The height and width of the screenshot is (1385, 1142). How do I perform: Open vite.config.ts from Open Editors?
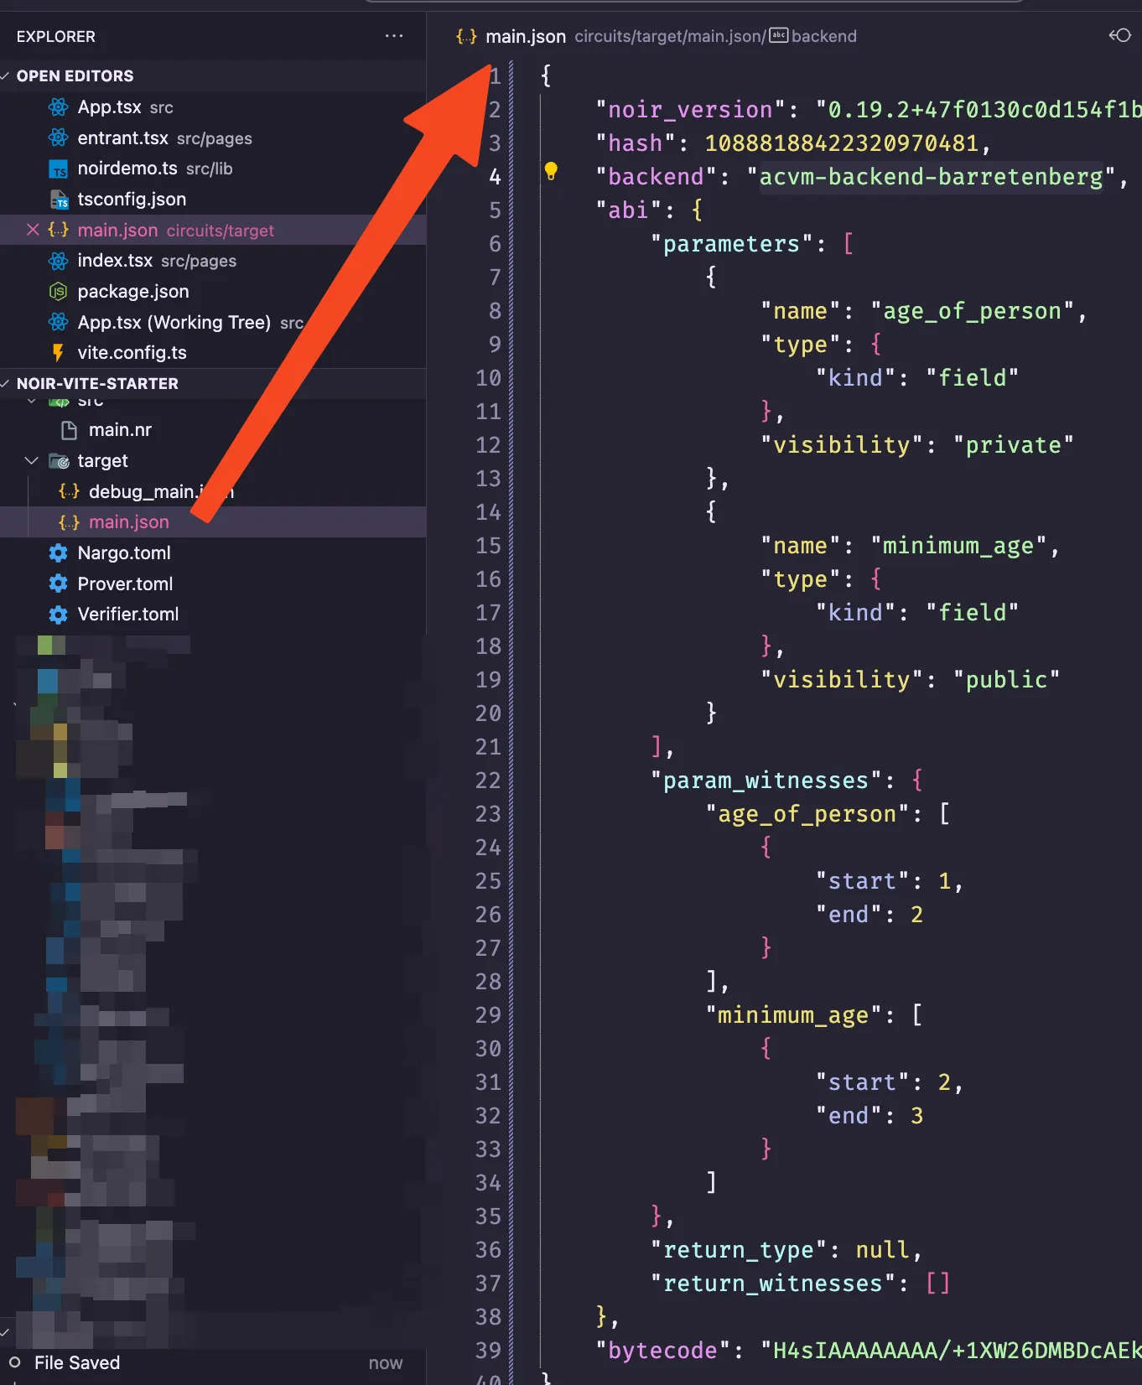pyautogui.click(x=213, y=353)
